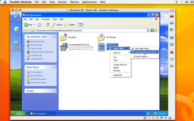Click the Bluetooth menu bar icon
This screenshot has width=194, height=121.
(176, 2)
